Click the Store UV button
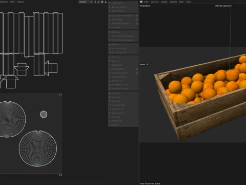This screenshot has height=185, width=246. [123, 117]
